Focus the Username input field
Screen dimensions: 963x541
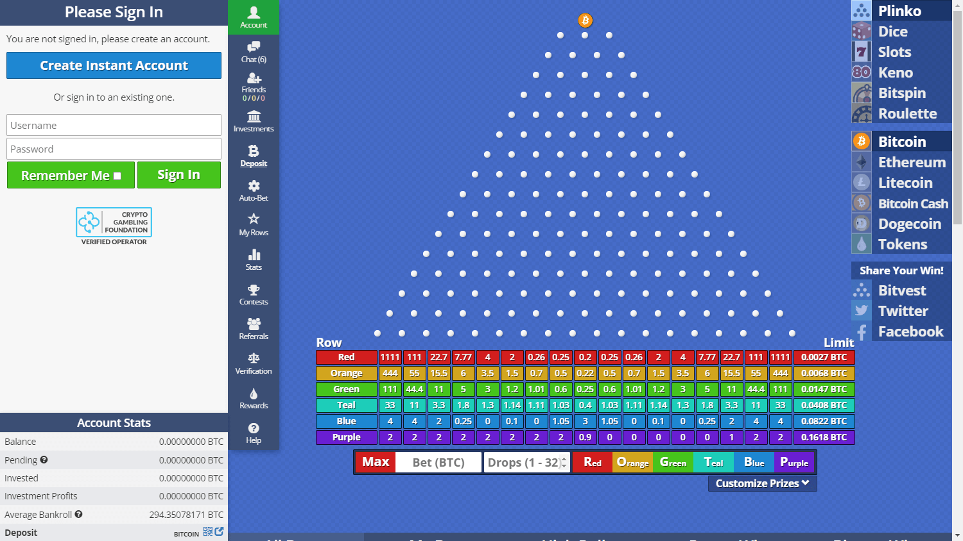click(114, 125)
